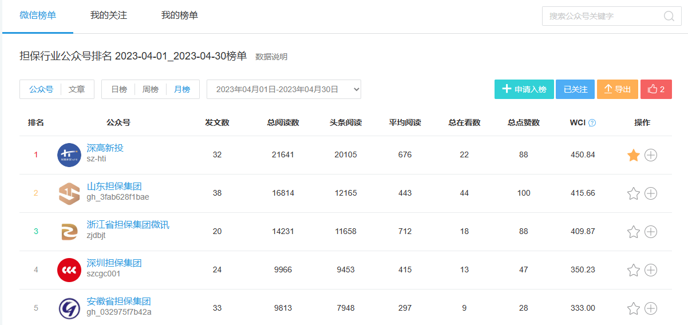Click the 总点赞数 column header
The image size is (688, 325).
(524, 122)
